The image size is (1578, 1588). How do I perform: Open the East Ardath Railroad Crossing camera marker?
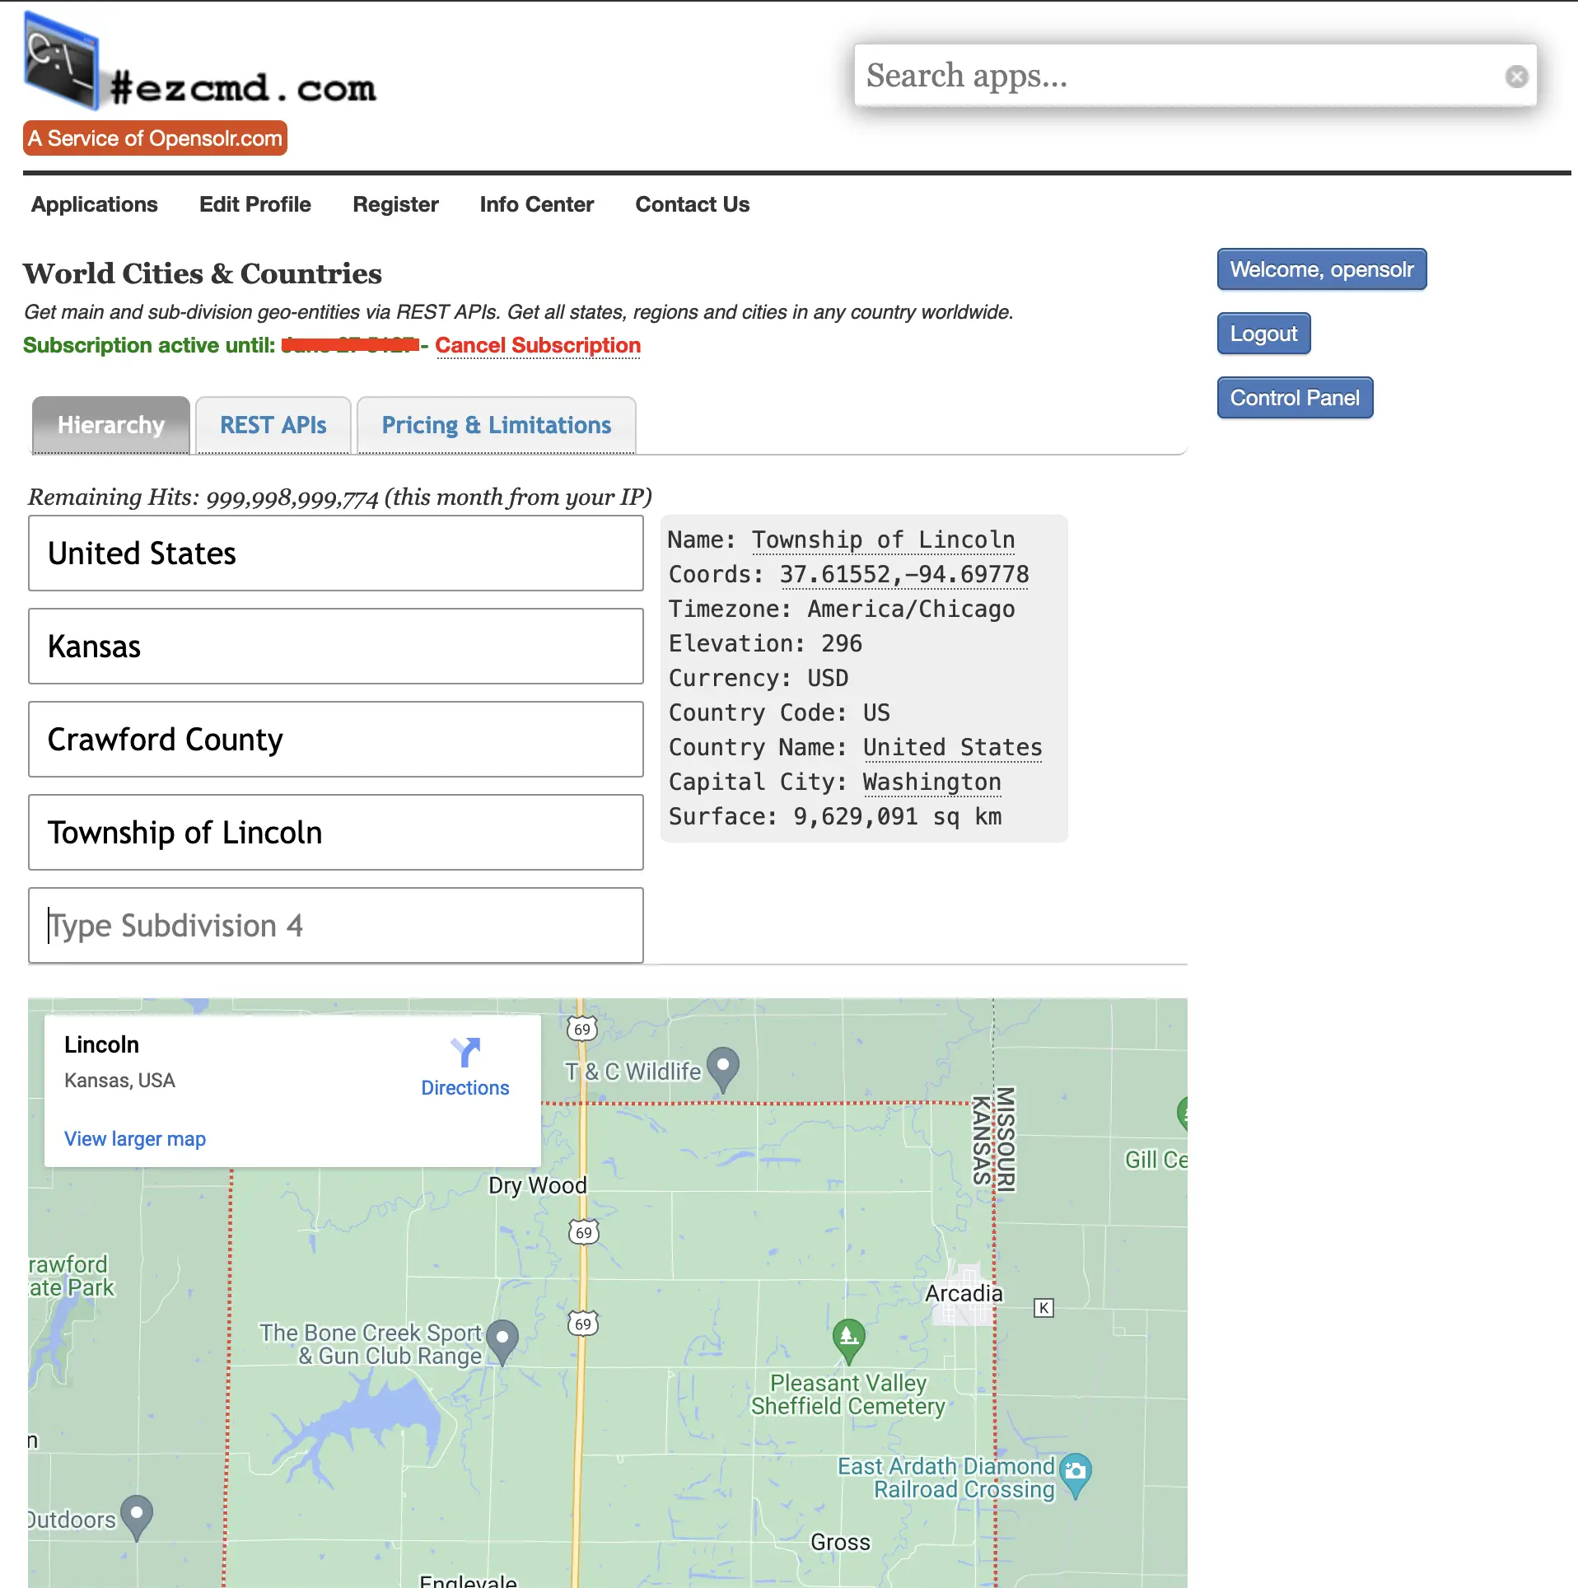(1075, 1473)
